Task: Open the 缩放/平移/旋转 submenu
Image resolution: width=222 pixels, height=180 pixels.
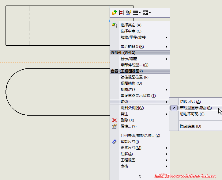Action: 140,37
